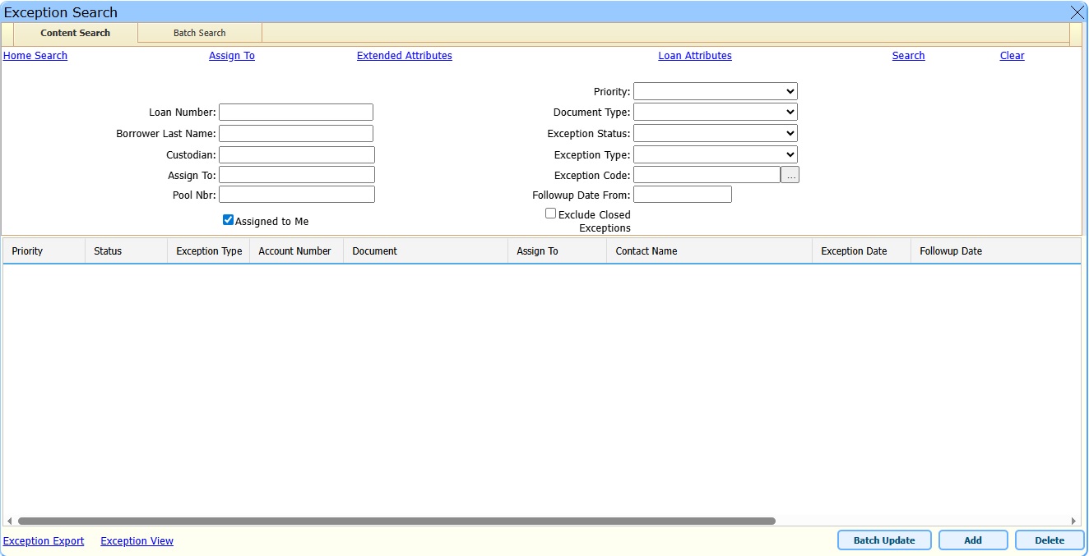The height and width of the screenshot is (556, 1089).
Task: Click the Clear link
Action: pos(1012,55)
